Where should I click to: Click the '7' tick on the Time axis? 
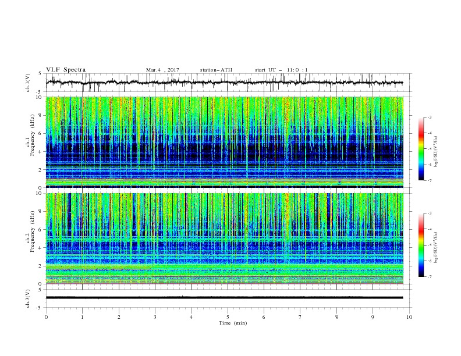tap(300, 317)
